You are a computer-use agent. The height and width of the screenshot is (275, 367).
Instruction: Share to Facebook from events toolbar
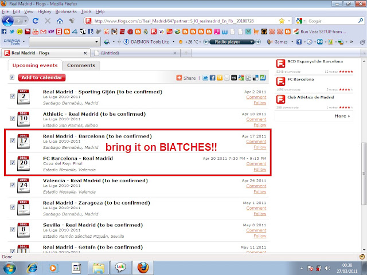[x=213, y=78]
